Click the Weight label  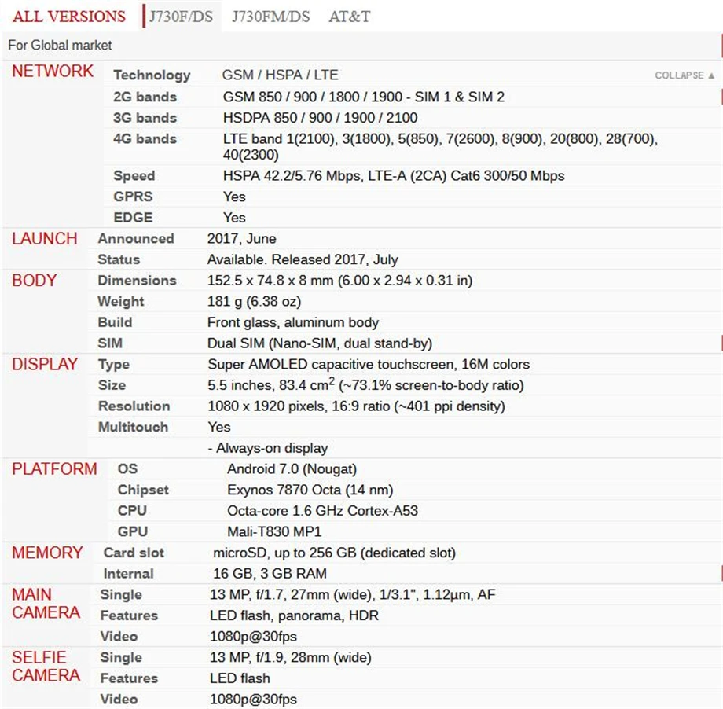[x=121, y=301]
